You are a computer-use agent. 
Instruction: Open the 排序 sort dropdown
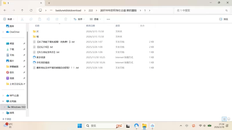[79, 19]
